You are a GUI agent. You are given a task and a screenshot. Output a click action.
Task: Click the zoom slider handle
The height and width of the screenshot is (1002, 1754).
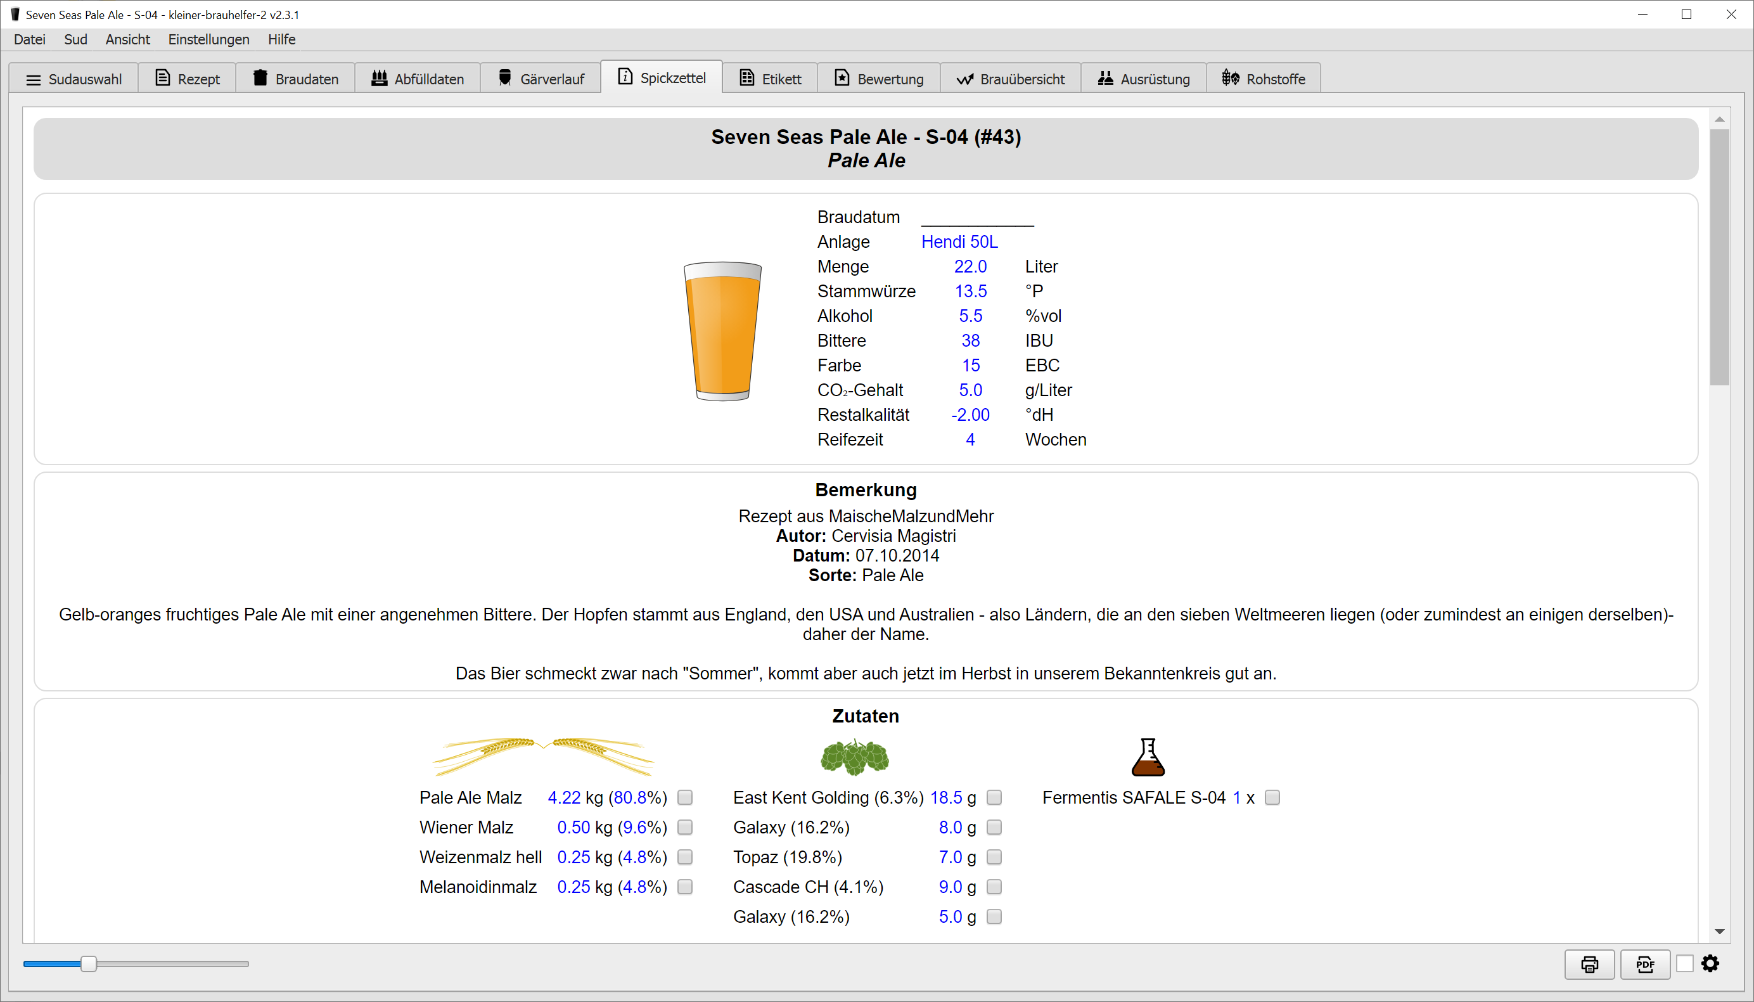tap(89, 963)
